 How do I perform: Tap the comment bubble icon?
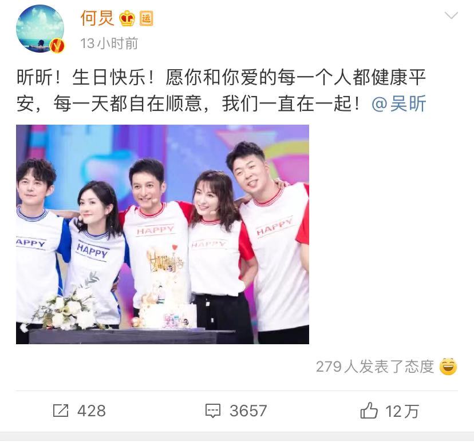[213, 411]
